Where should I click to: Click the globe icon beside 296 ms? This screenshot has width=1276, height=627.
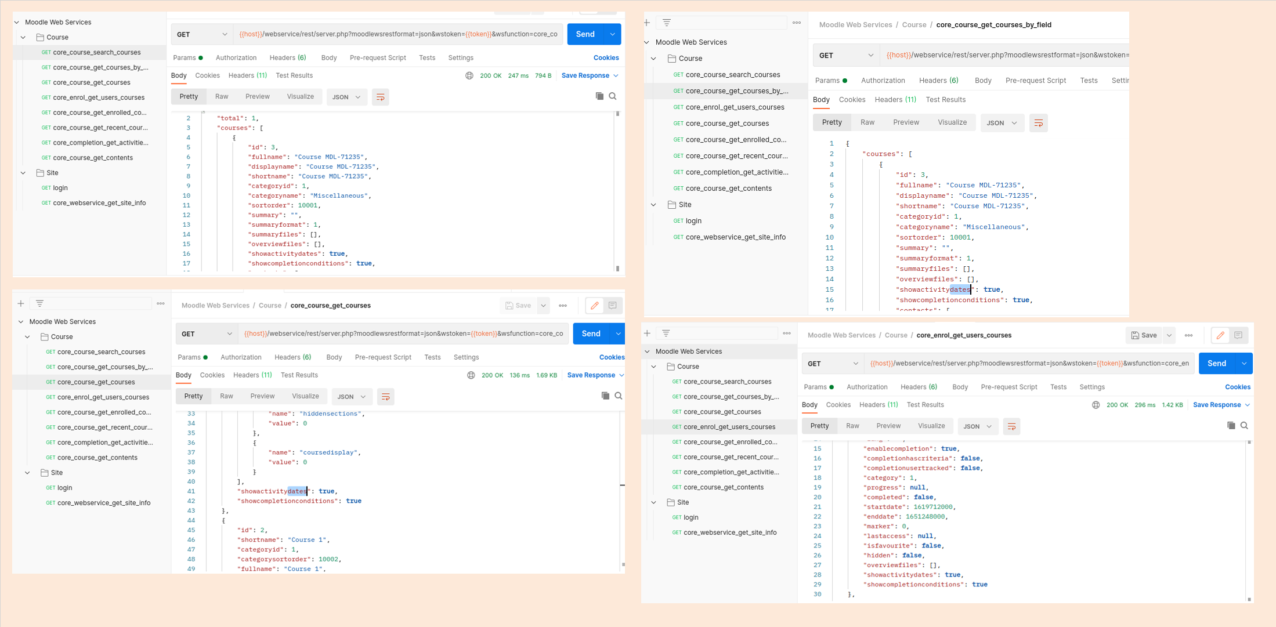(1096, 405)
